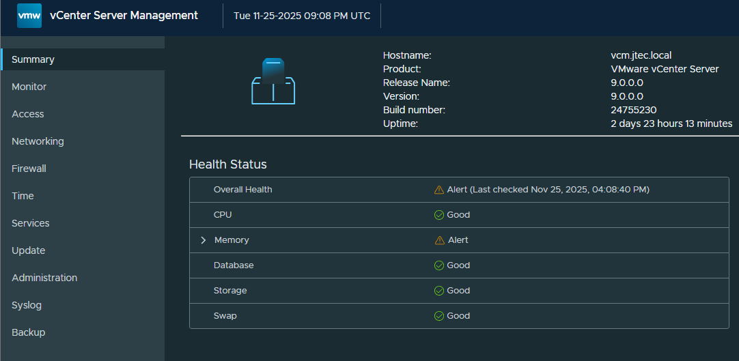Click the vCenter appliance box icon
This screenshot has width=739, height=361.
273,81
